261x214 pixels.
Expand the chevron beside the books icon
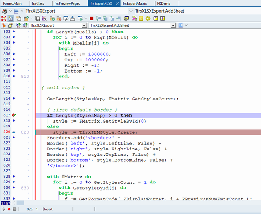coord(10,11)
